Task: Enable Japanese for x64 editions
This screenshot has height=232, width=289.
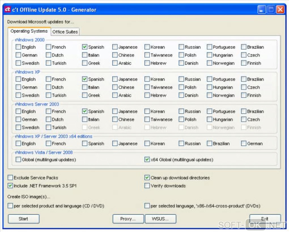Action: (115, 143)
